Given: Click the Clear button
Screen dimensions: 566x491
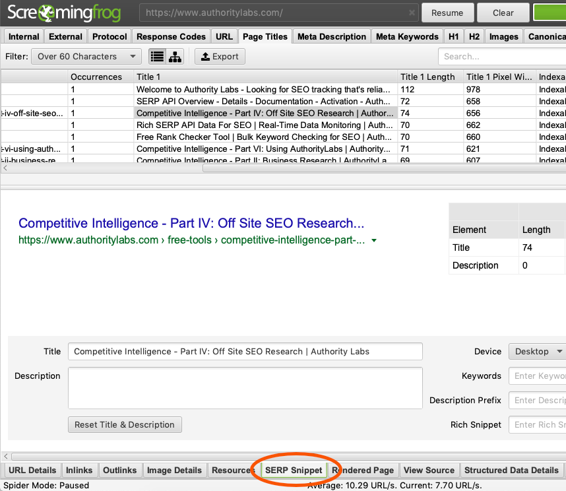Looking at the screenshot, I should click(x=503, y=13).
